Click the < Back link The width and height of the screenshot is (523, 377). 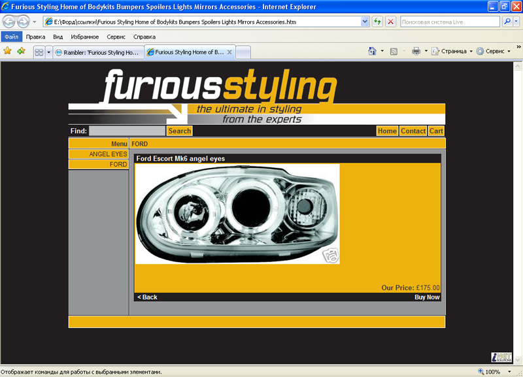[147, 297]
